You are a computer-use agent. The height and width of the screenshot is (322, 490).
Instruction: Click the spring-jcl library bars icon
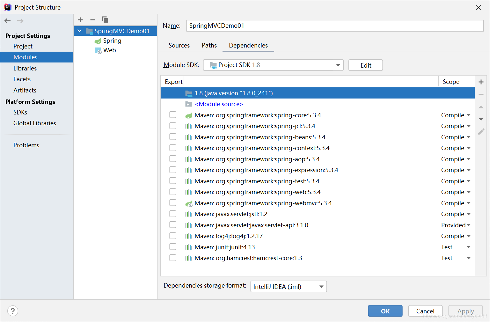pyautogui.click(x=189, y=126)
